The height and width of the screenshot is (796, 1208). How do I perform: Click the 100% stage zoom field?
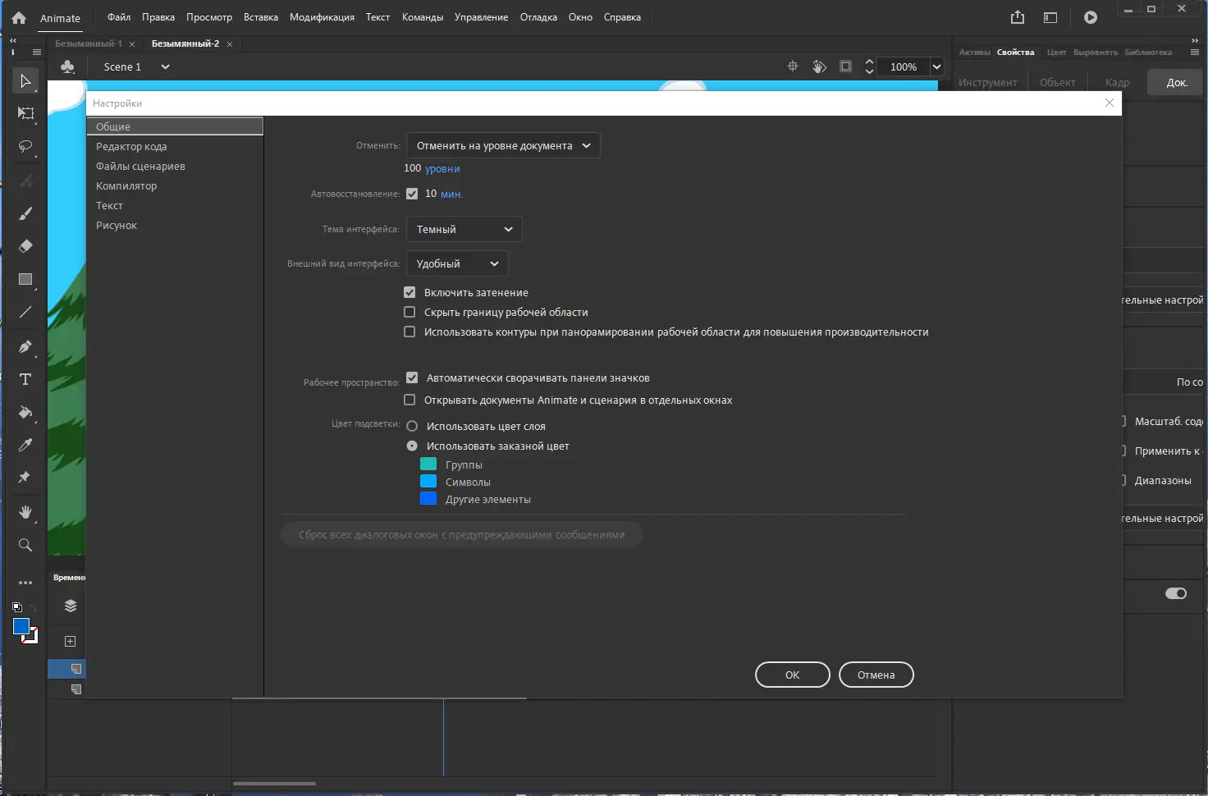[904, 66]
